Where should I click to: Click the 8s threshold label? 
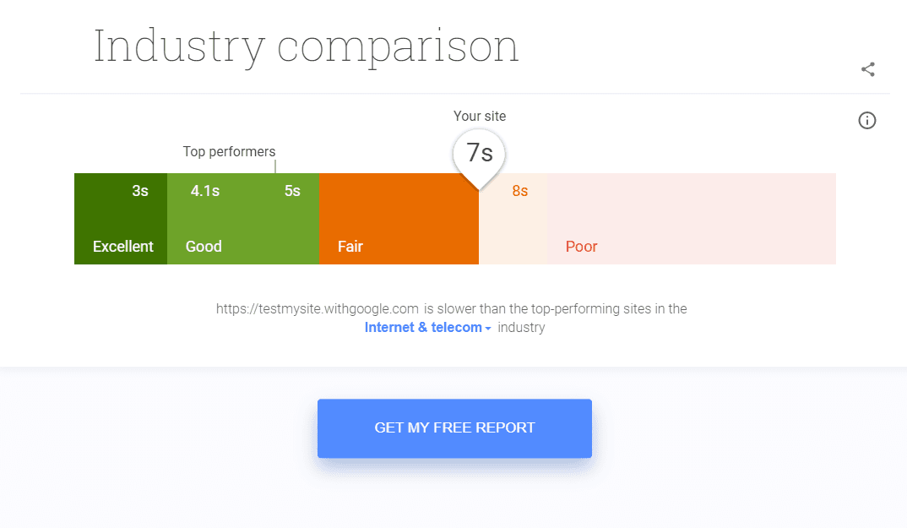520,191
